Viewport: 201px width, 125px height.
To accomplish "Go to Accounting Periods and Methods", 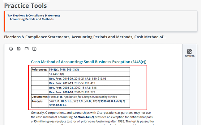I will [x=32, y=19].
